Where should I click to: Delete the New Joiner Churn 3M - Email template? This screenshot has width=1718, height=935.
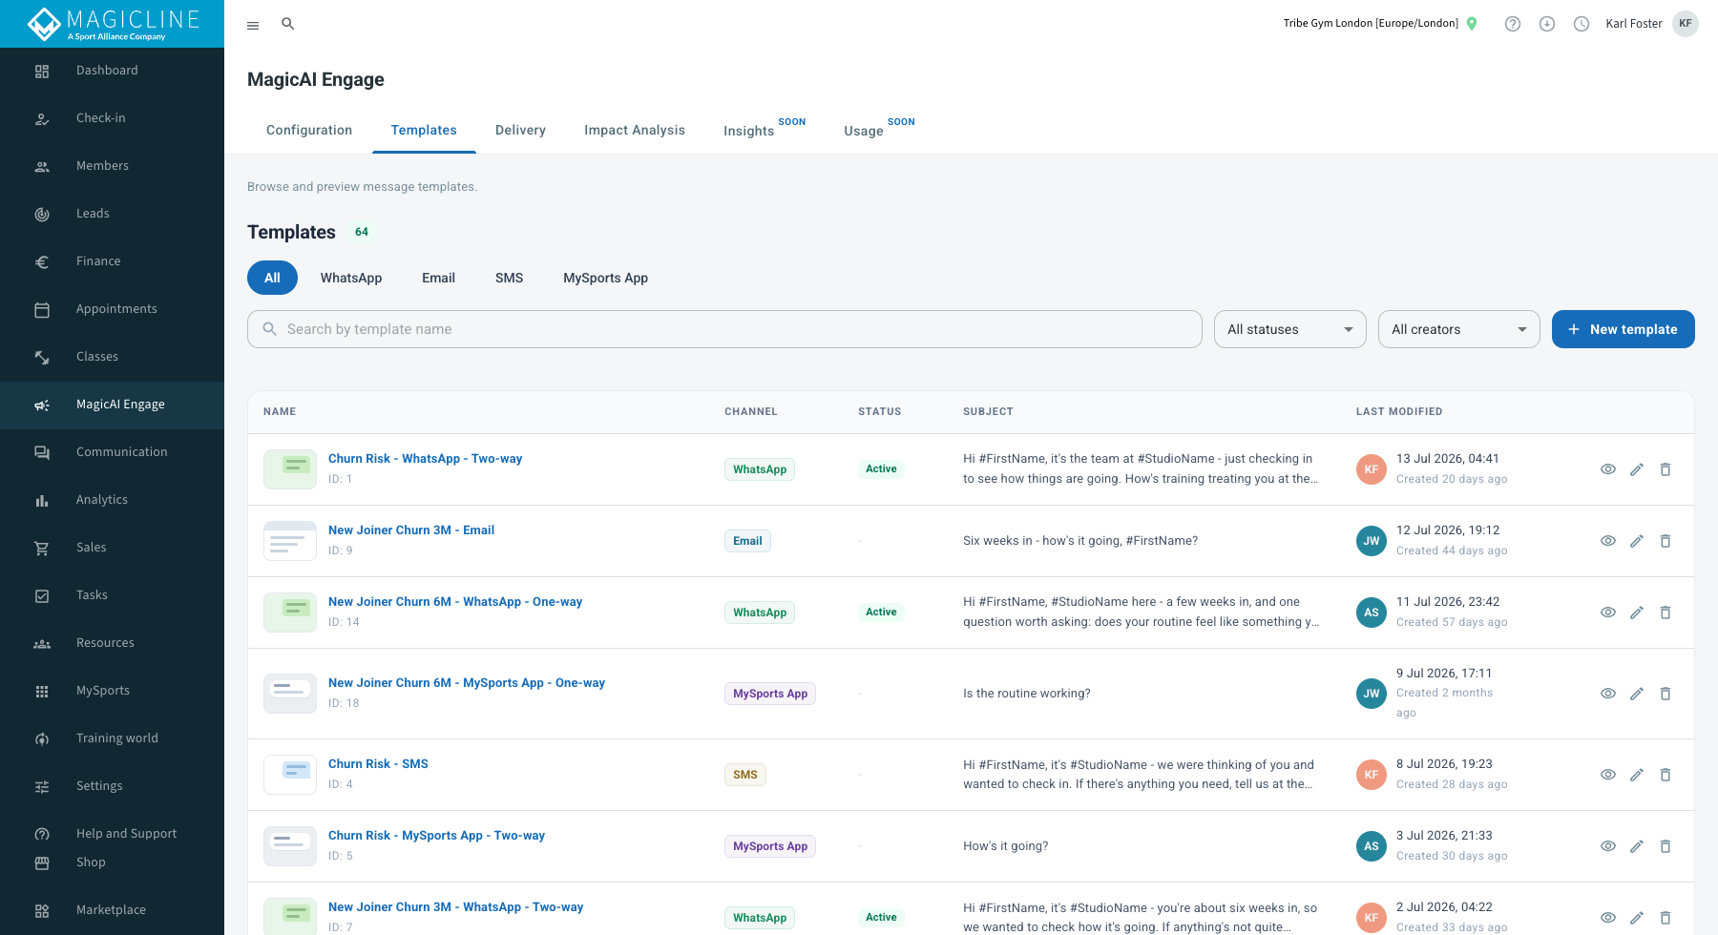point(1666,541)
